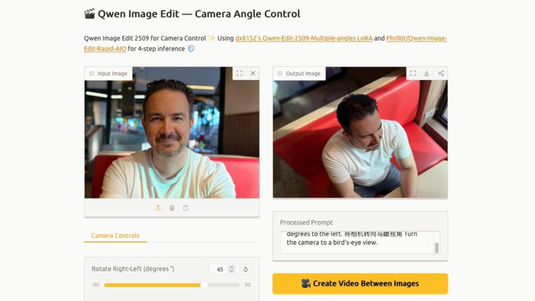Download the generated output image

click(x=426, y=73)
